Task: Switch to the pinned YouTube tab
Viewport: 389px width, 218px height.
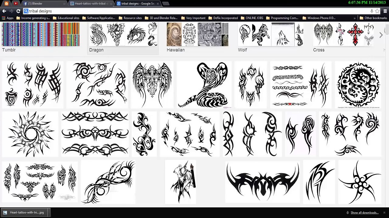Action: pos(15,3)
